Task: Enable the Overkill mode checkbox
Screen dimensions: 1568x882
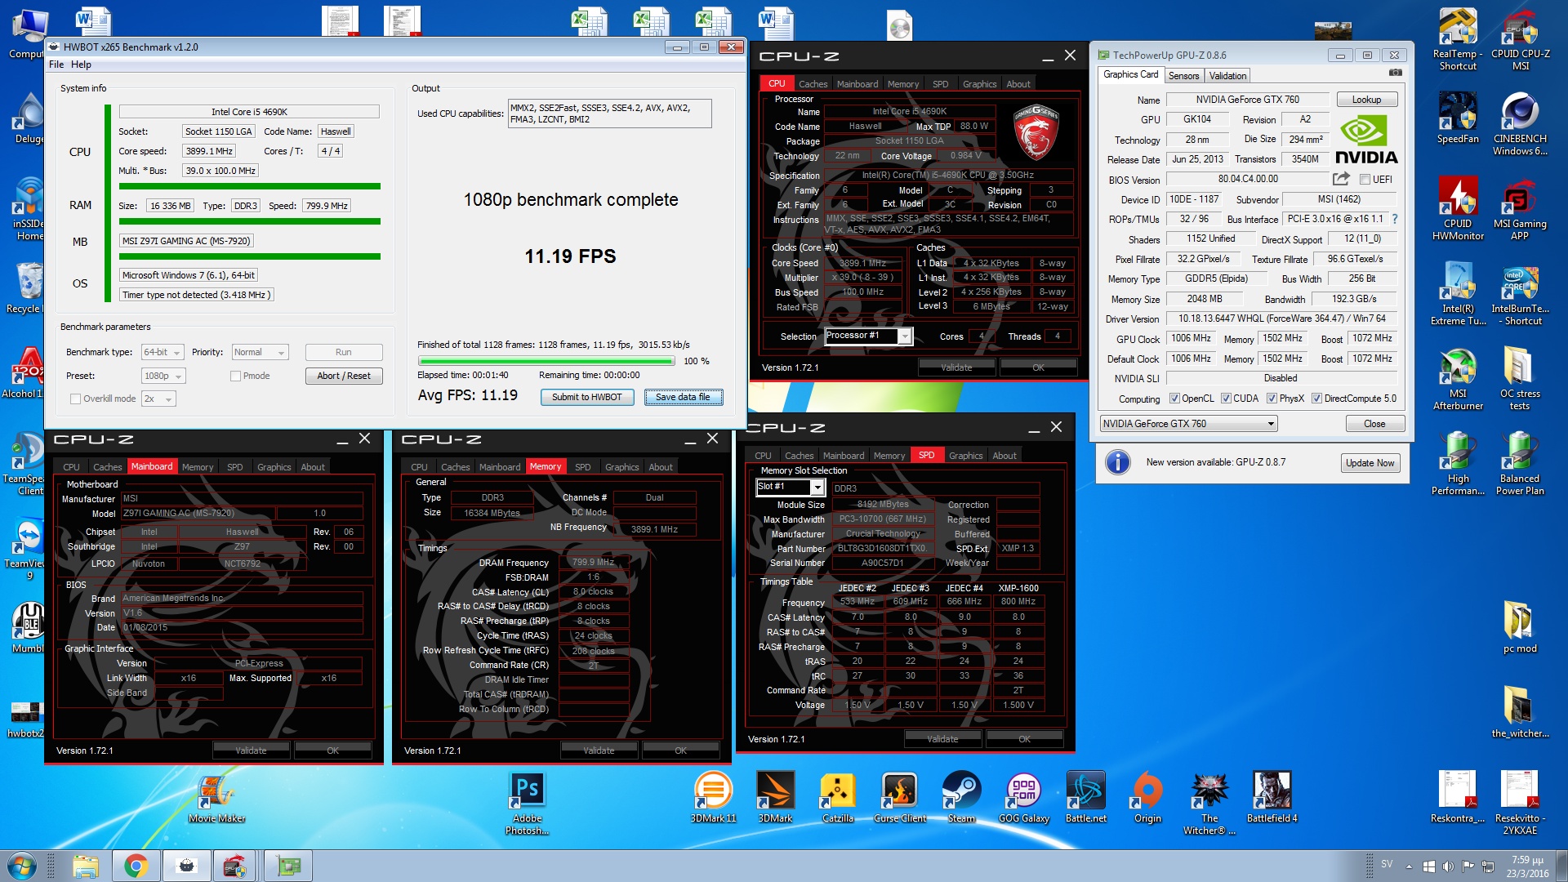Action: click(x=75, y=399)
